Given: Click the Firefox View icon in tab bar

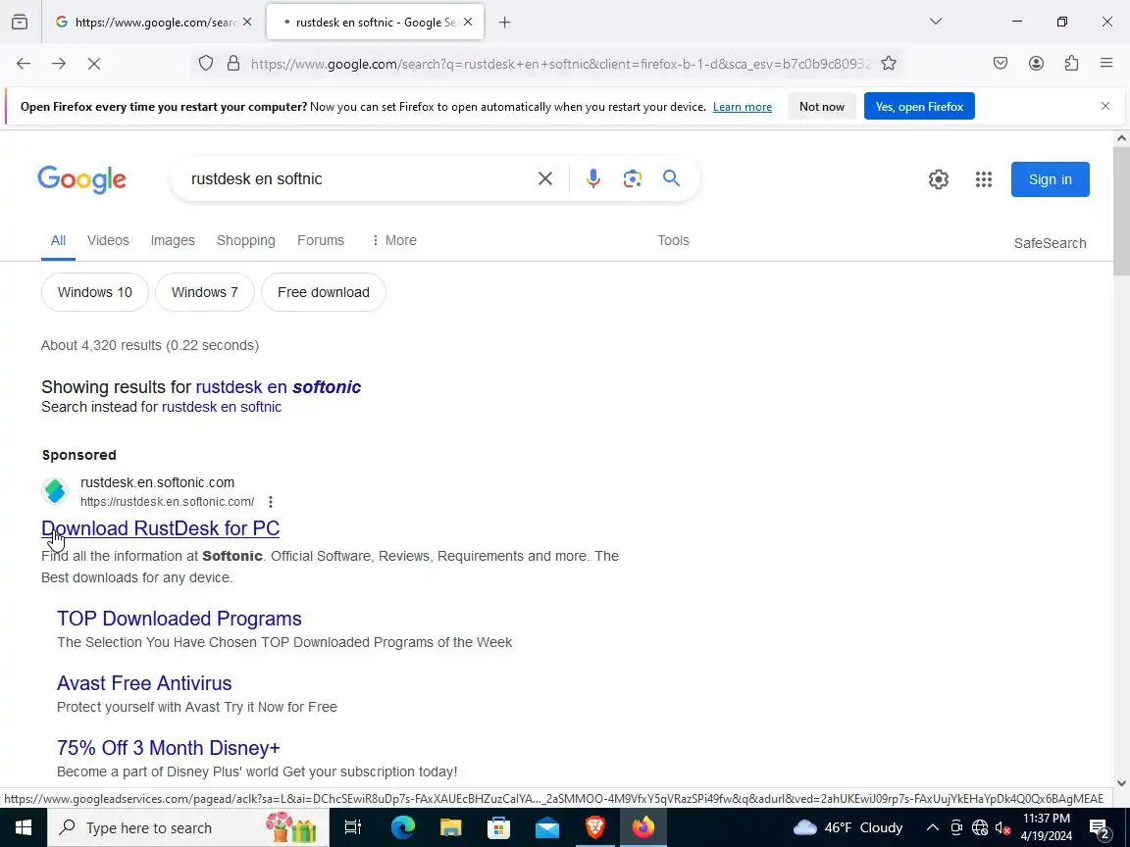Looking at the screenshot, I should click(x=20, y=23).
